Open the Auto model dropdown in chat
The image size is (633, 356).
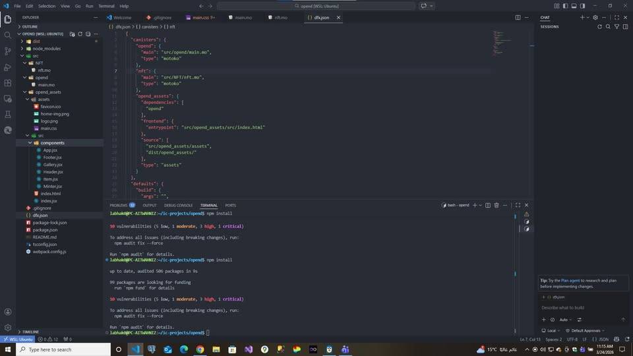(x=564, y=320)
